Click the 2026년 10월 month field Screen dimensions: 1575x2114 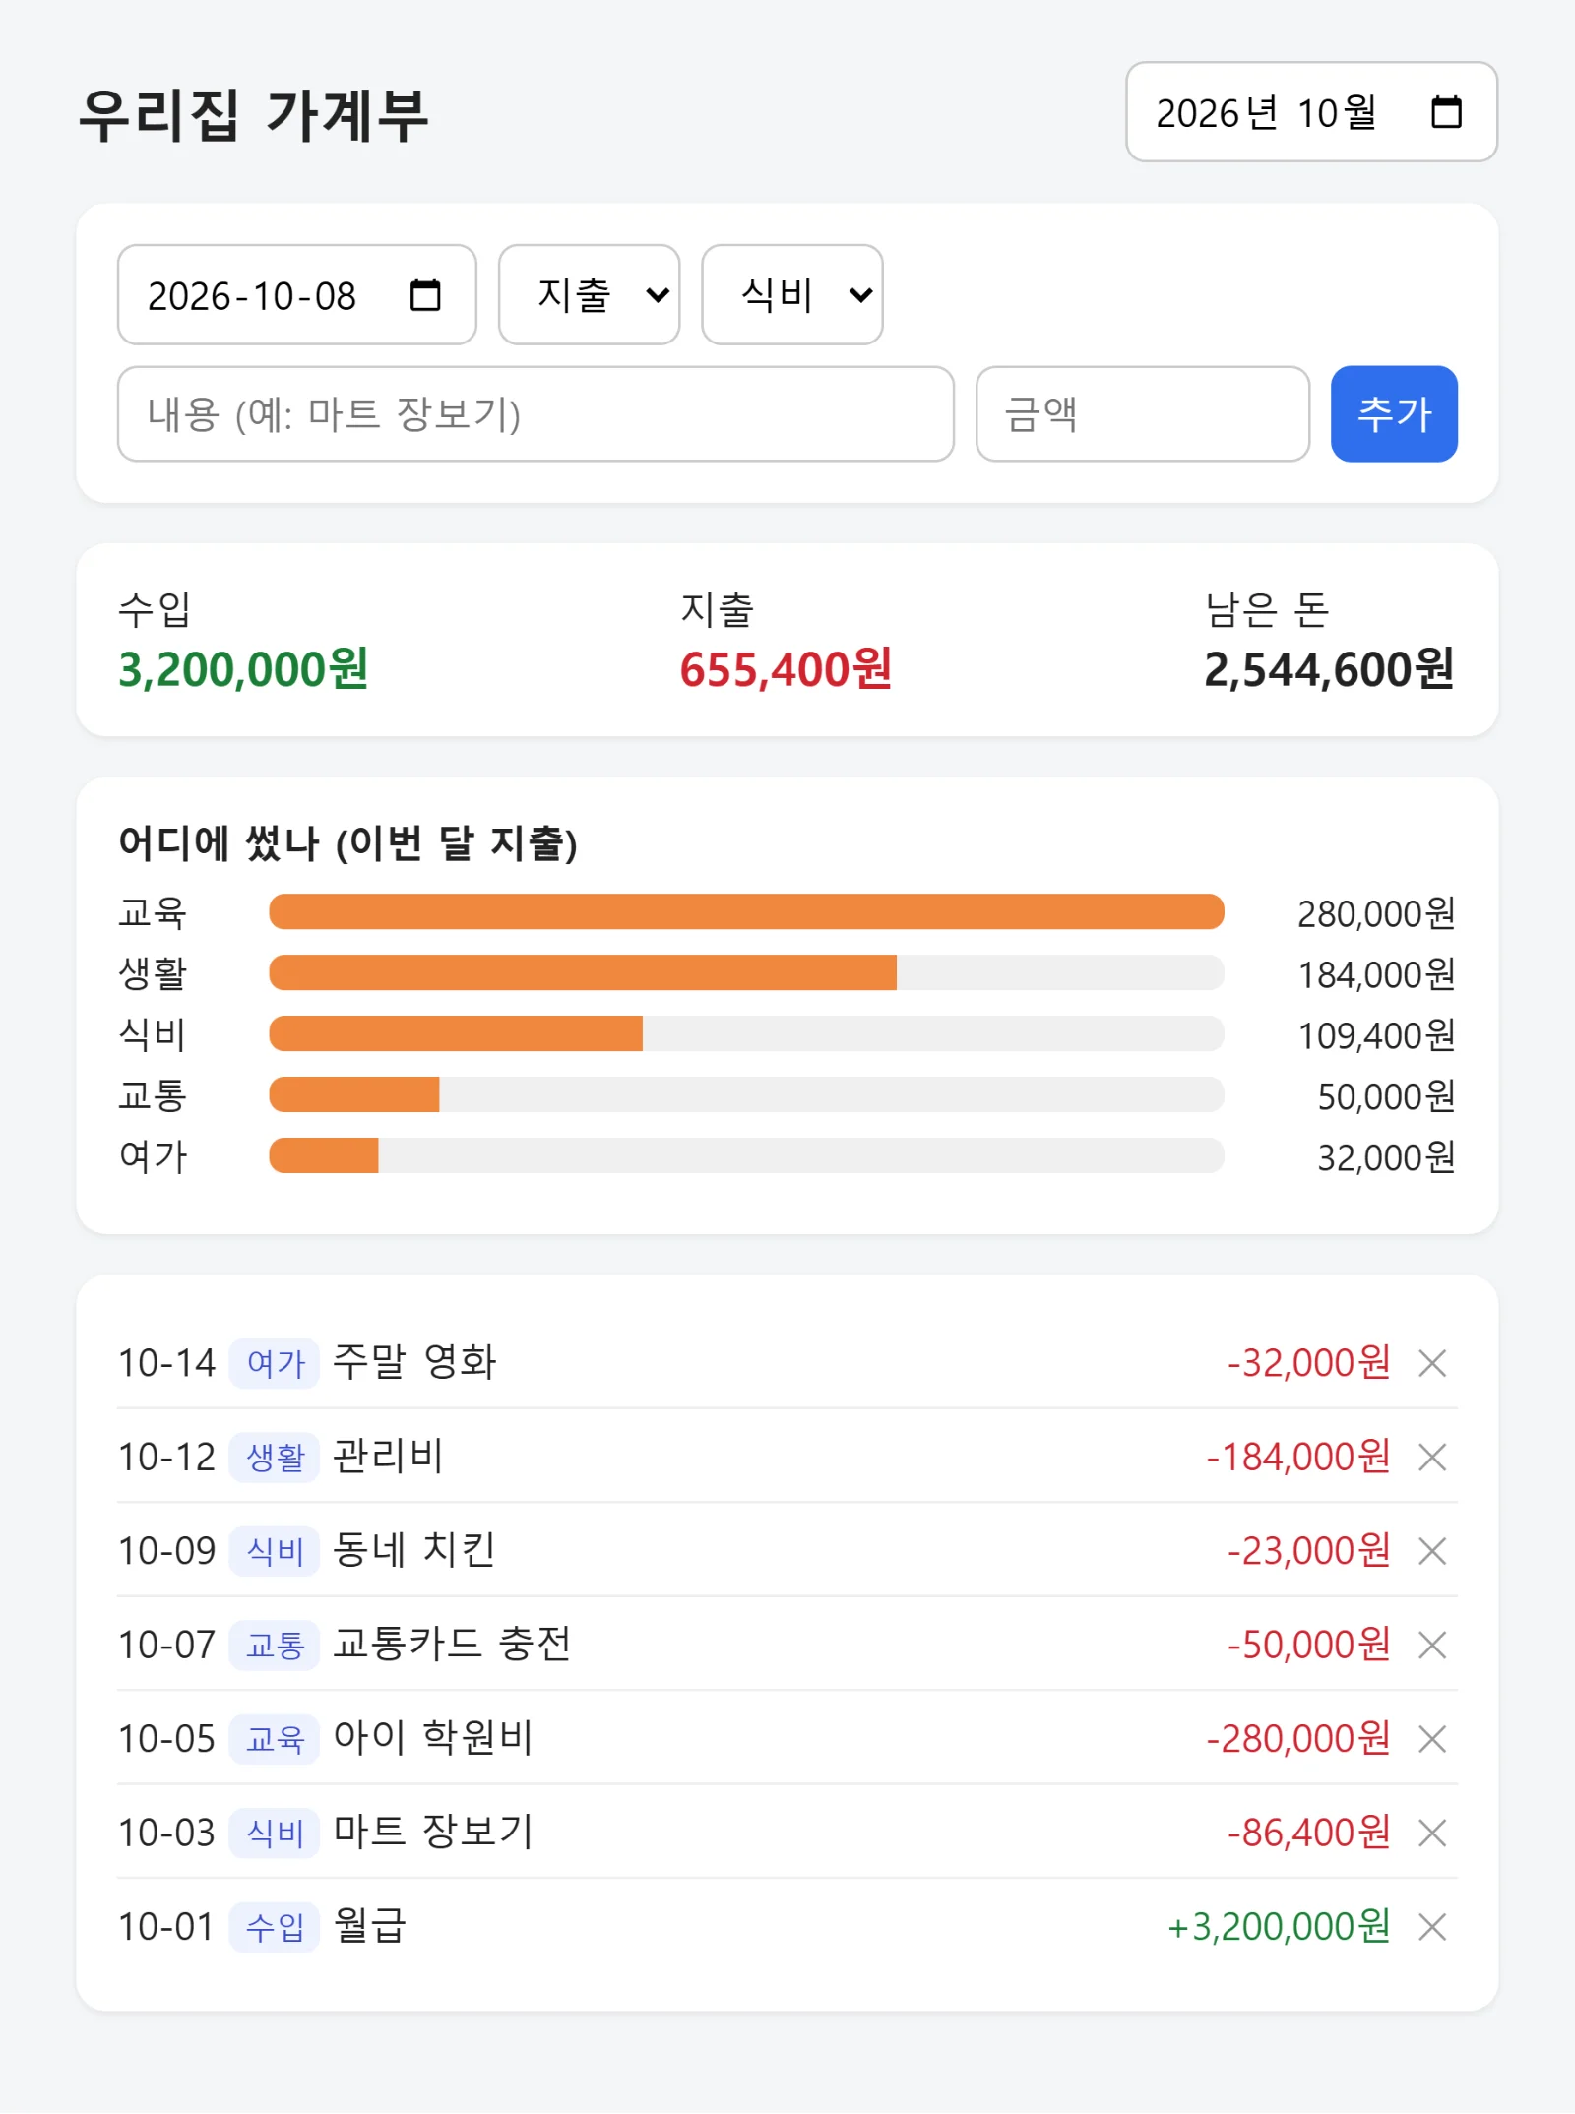coord(1311,112)
